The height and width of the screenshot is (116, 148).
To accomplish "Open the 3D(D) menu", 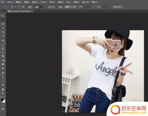I will 68,2.
